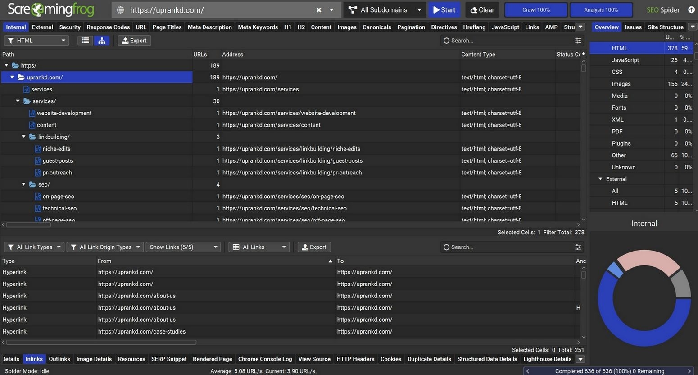Click the Crawl 100% progress bar
The image size is (698, 375).
(536, 10)
